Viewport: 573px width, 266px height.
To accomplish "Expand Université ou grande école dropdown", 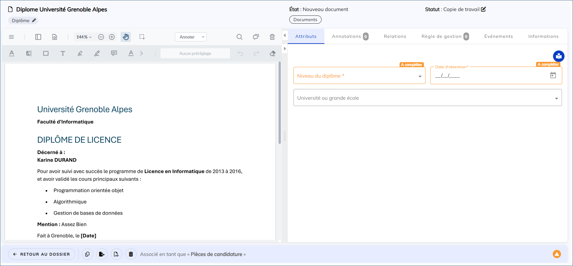I will (x=427, y=98).
